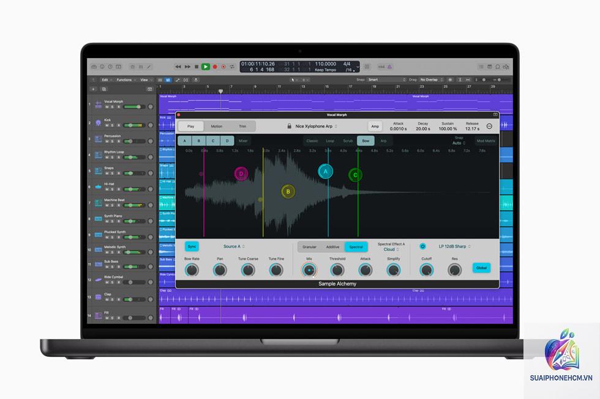Open the LP 12dB Sharp filter dropdown

pyautogui.click(x=454, y=246)
